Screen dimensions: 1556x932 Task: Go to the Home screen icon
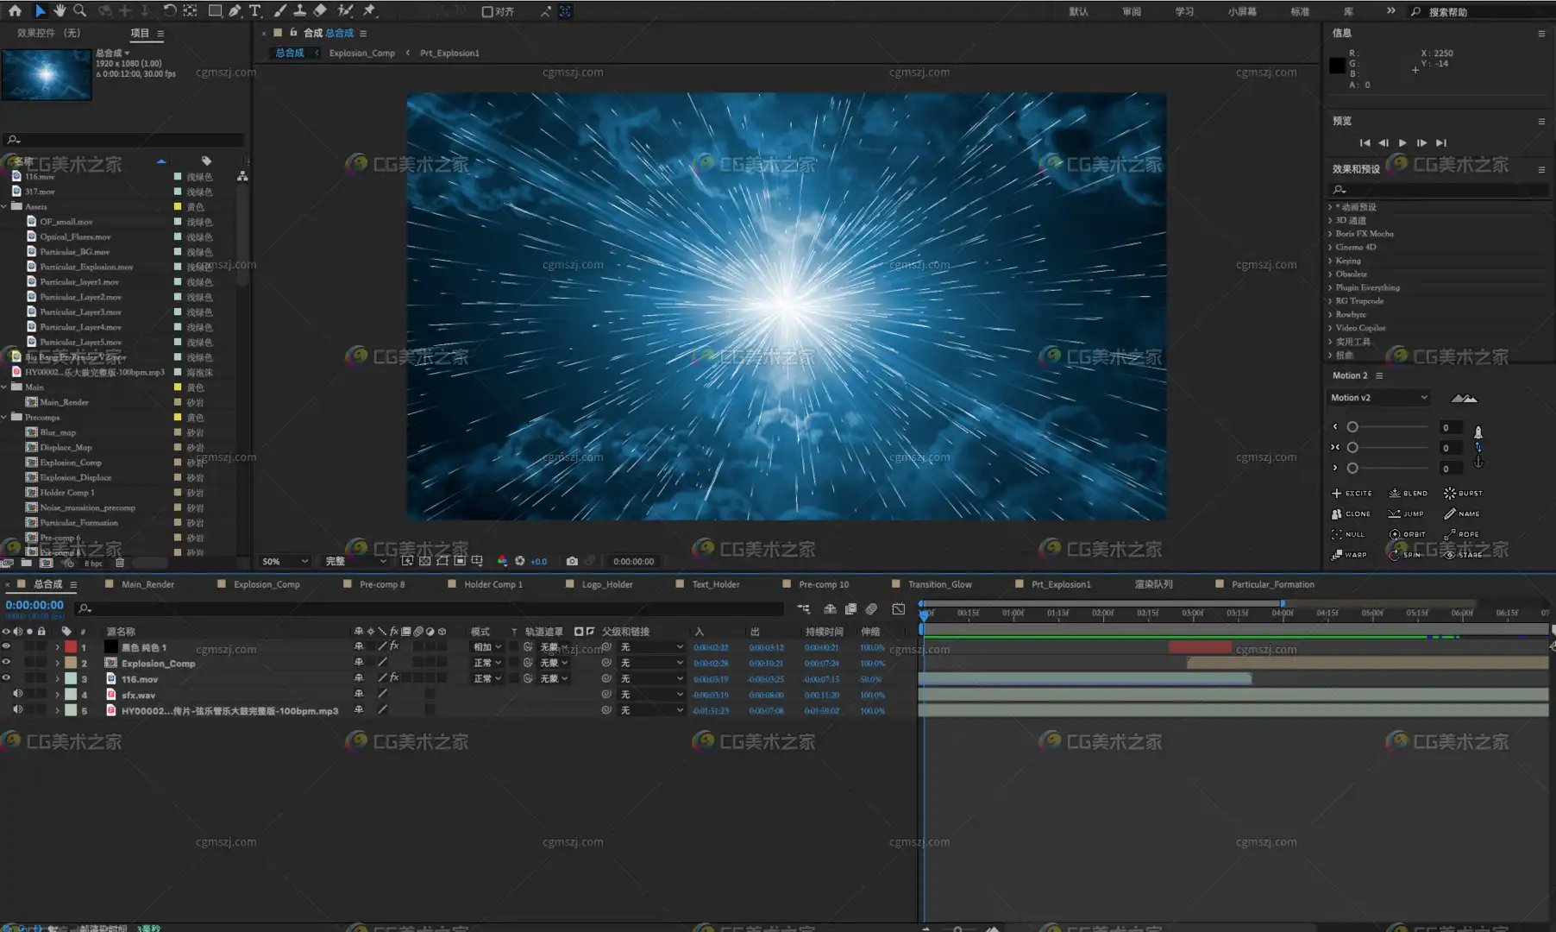coord(15,10)
